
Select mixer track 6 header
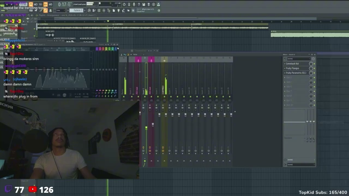(x=164, y=59)
